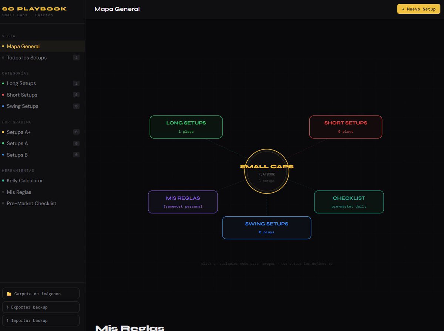Image resolution: width=444 pixels, height=331 pixels.
Task: Open Pre-Market Checklist tool
Action: [x=43, y=203]
